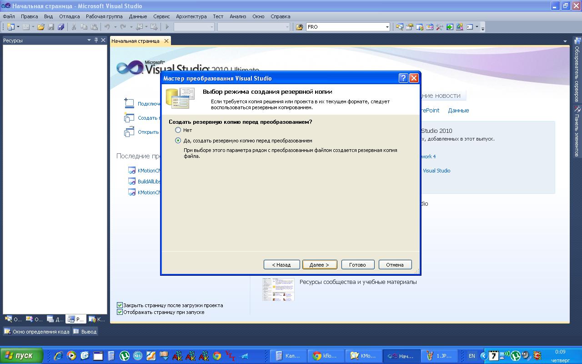Select the Нет radio option

coord(178,130)
